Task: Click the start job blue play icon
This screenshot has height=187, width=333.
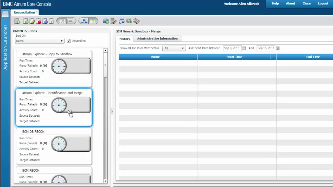Action: [45, 21]
